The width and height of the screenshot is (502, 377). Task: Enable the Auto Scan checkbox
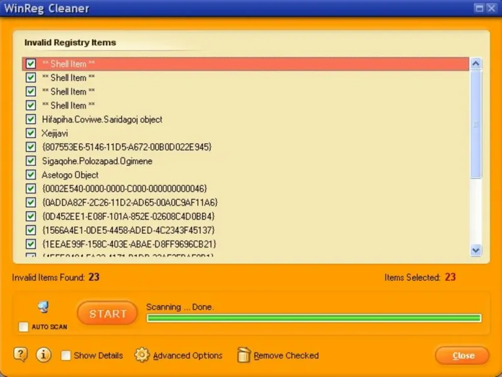pos(23,327)
